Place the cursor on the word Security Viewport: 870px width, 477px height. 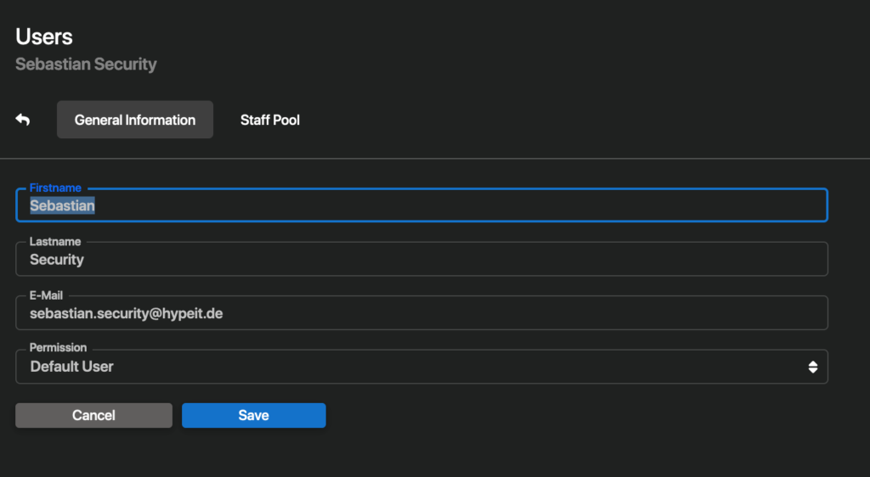(x=57, y=260)
